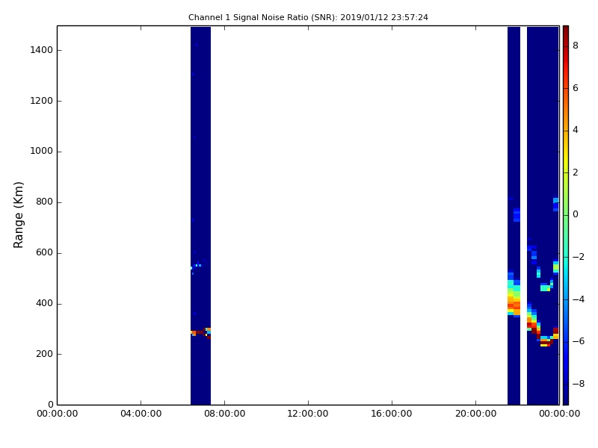Click the data strip between 06:30 and 07:20
The image size is (598, 448).
[x=200, y=216]
